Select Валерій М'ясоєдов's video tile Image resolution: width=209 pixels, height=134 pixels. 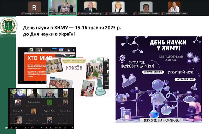(90, 6)
